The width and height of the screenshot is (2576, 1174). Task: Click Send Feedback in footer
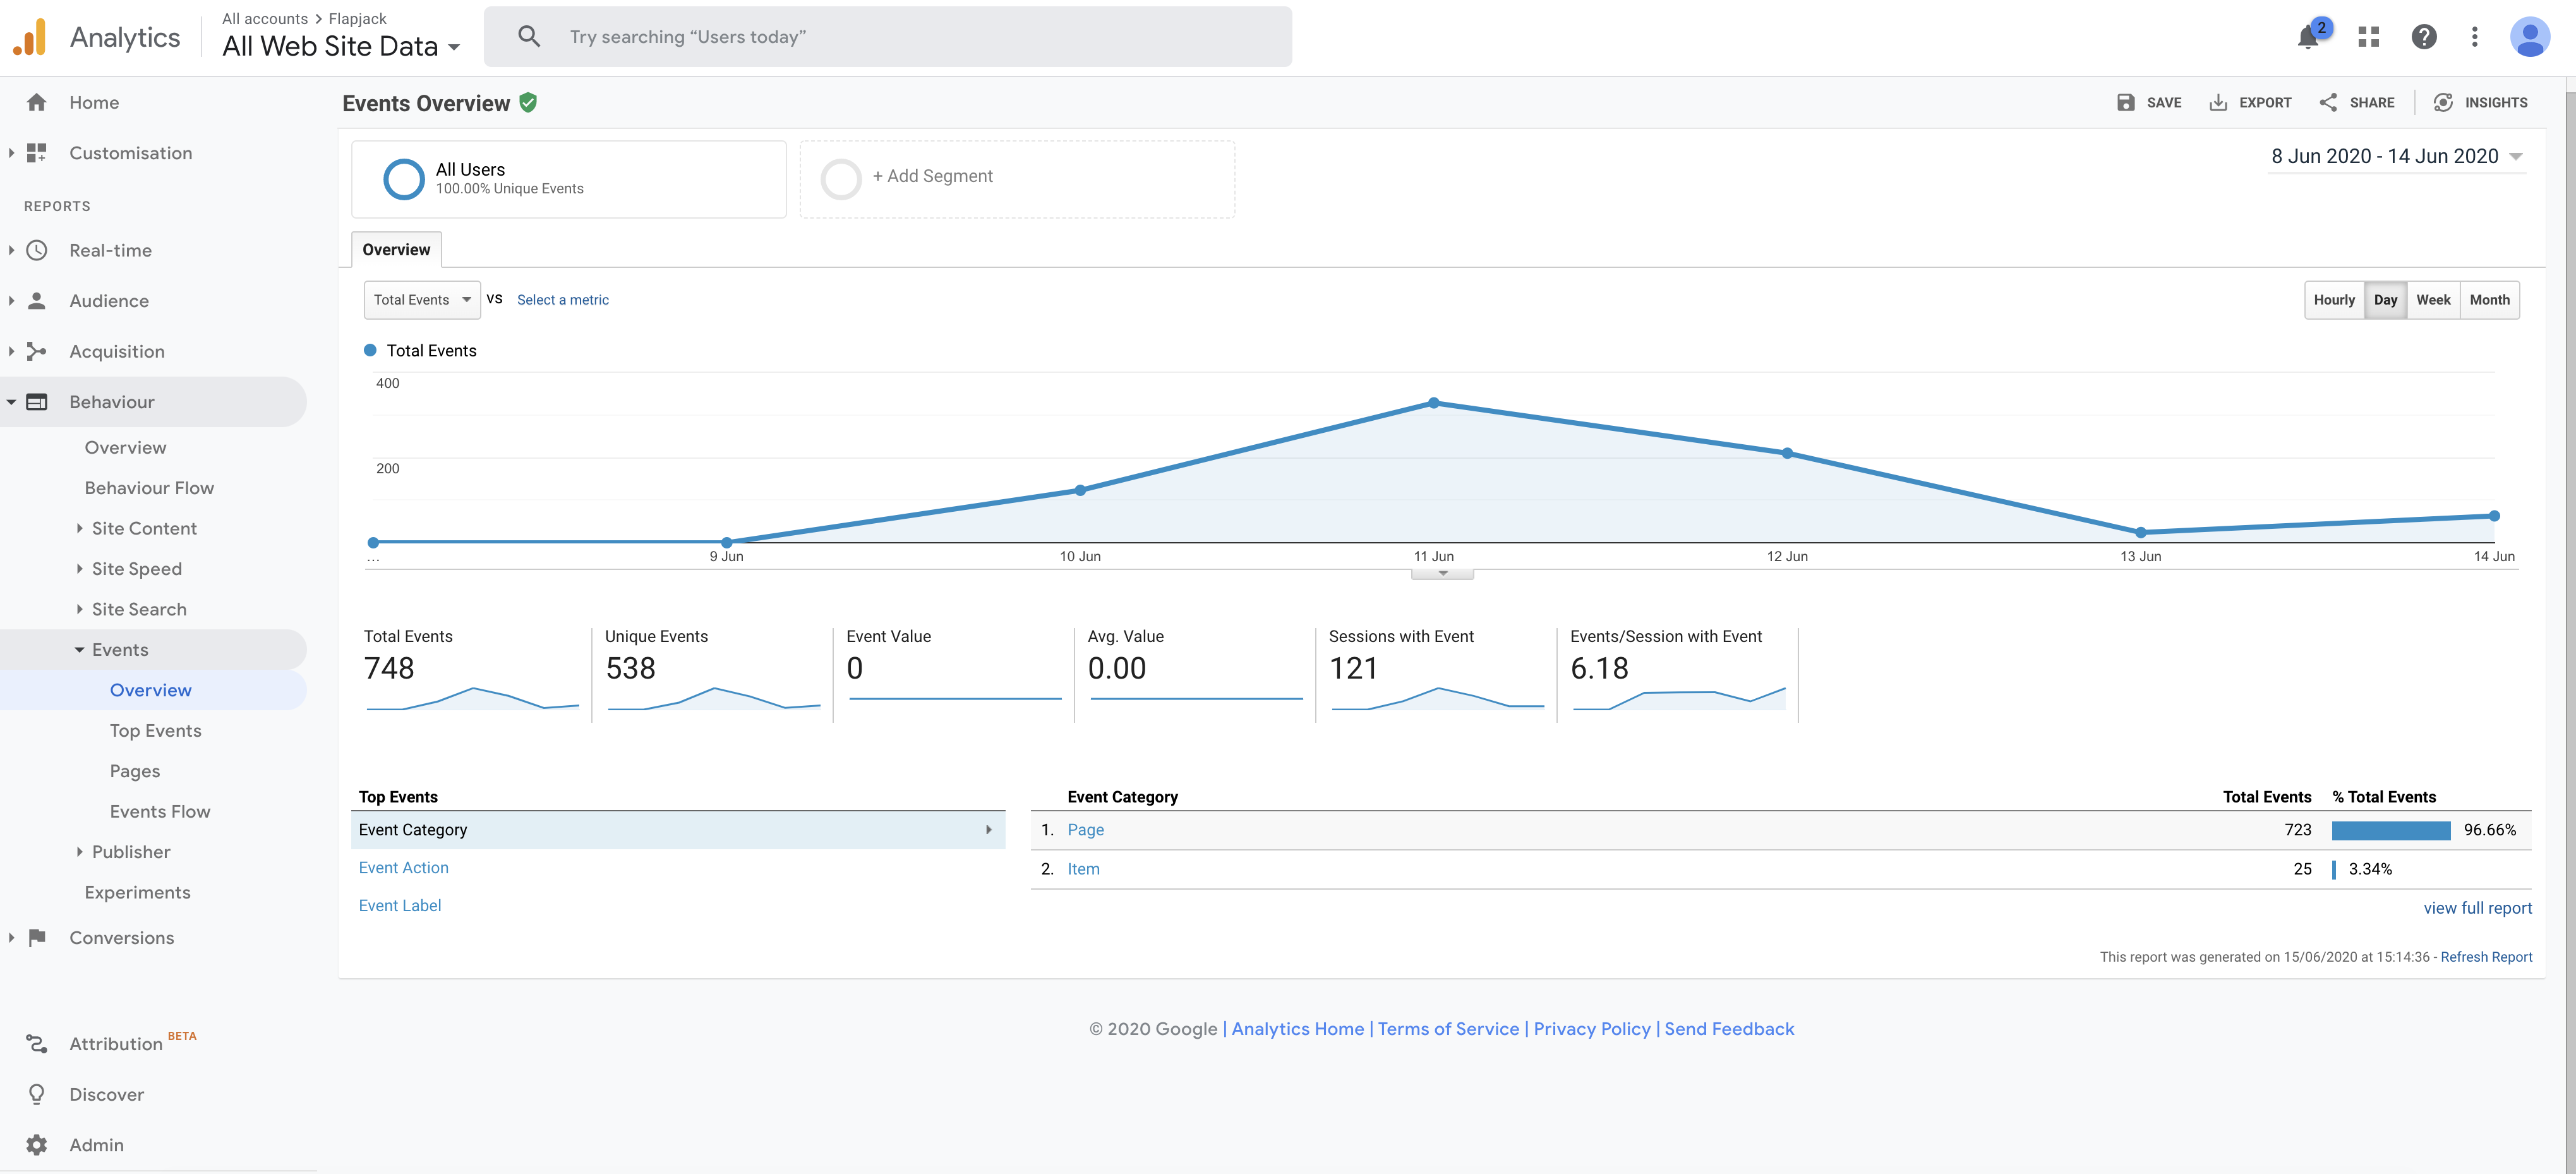coord(1729,1029)
